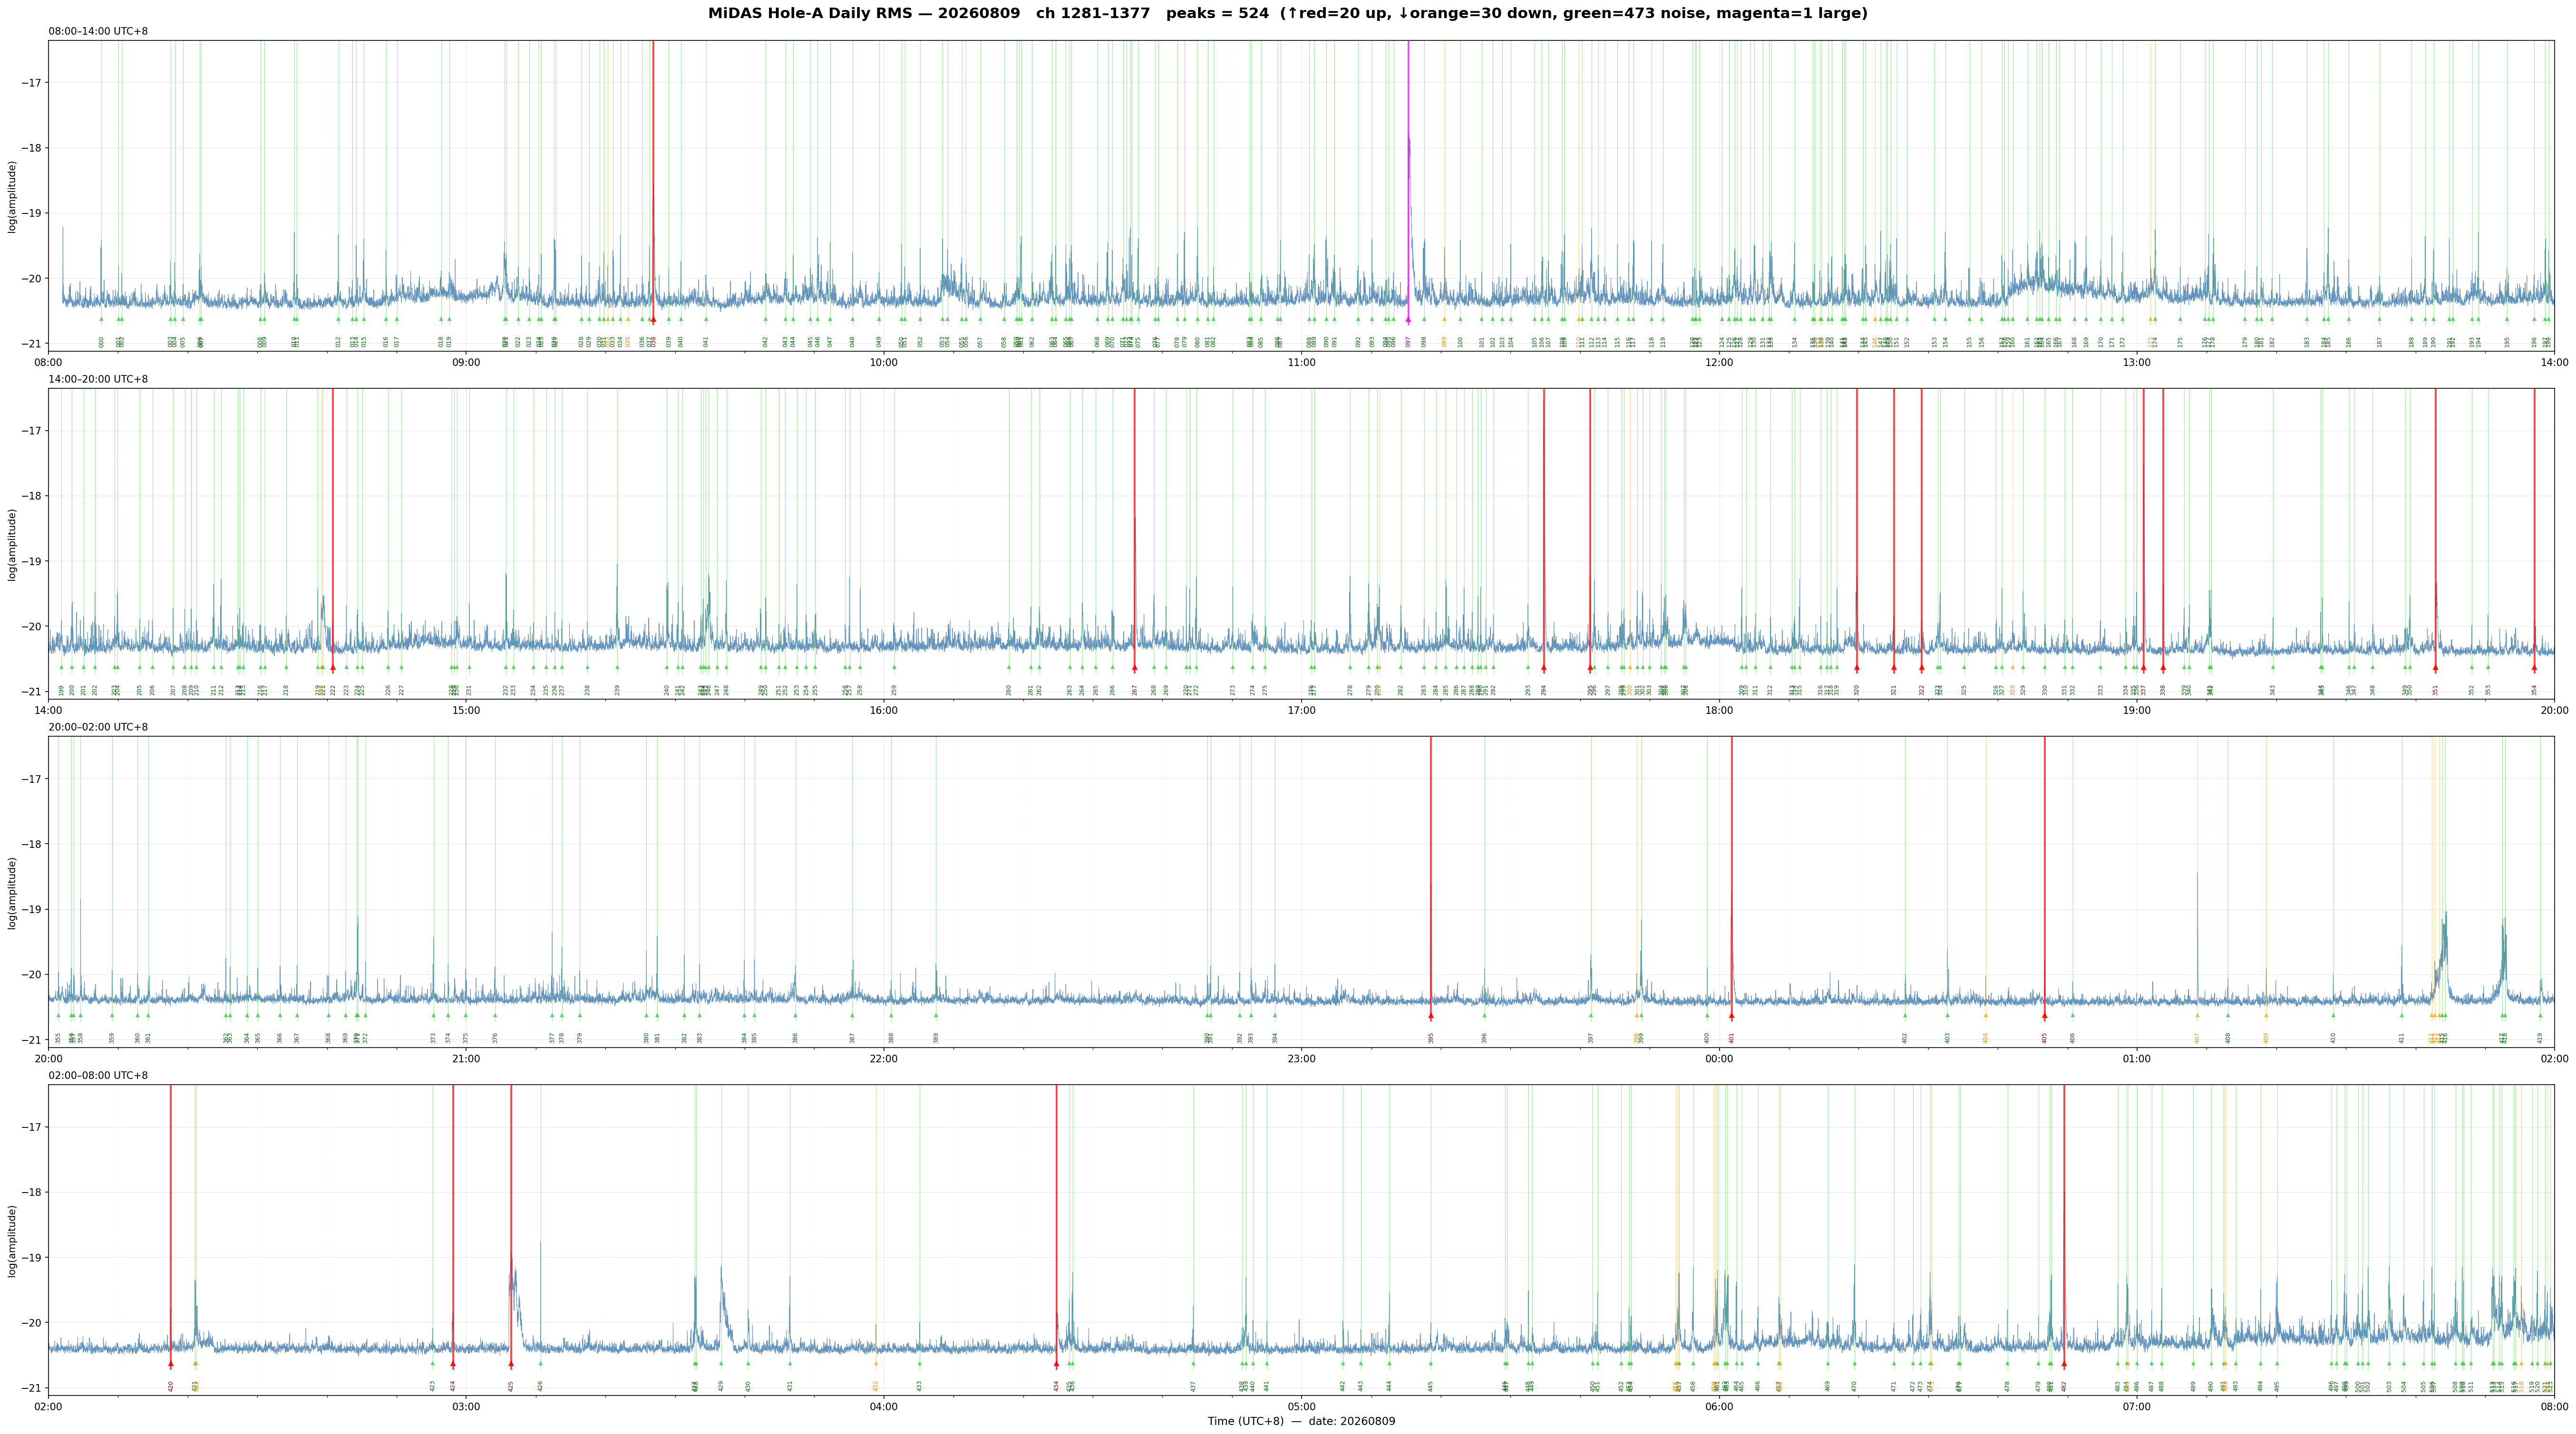The width and height of the screenshot is (2576, 1434).
Task: Pick the orange down-peak marker labeled 409
Action: [2267, 1016]
